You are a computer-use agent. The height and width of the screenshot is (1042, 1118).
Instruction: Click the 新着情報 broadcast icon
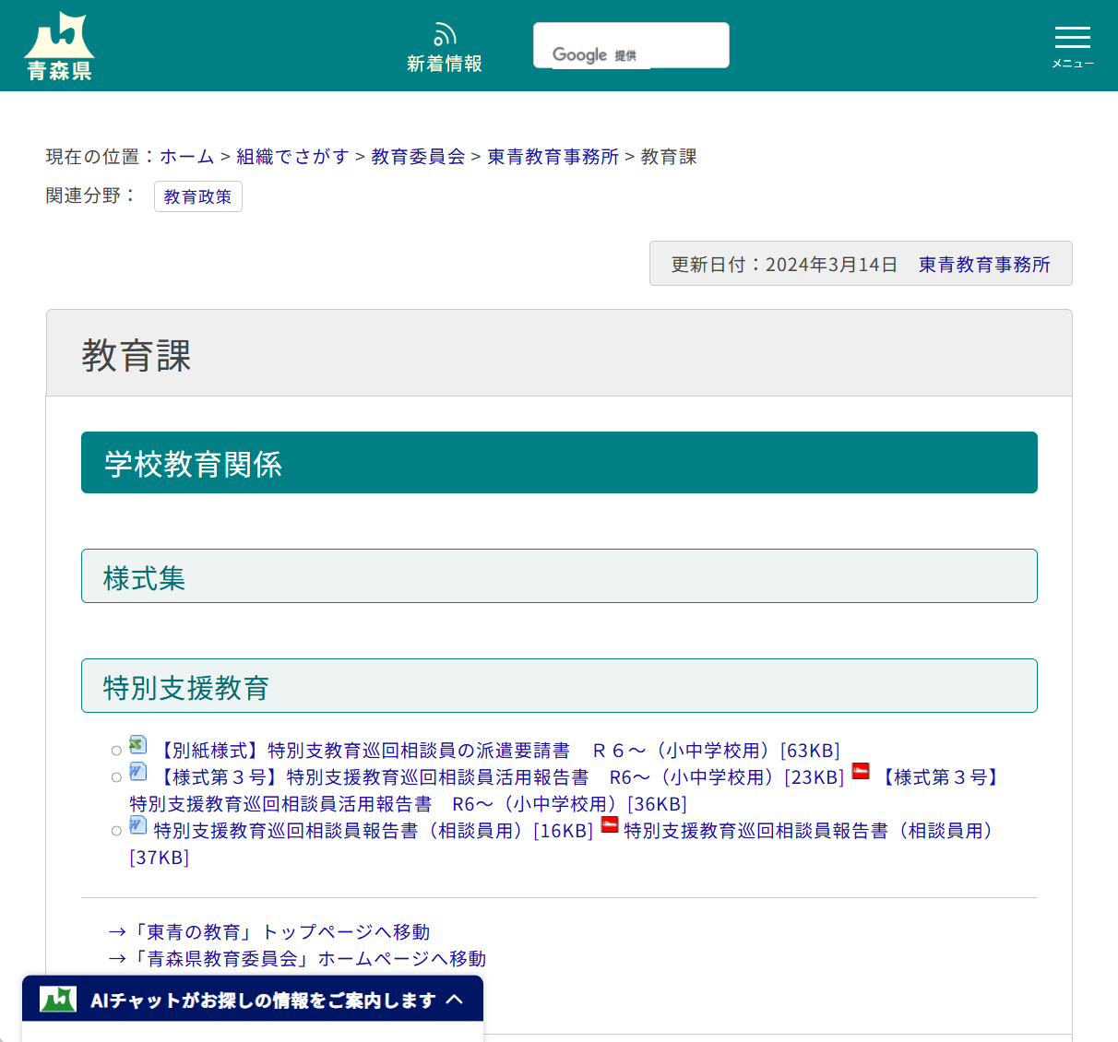coord(445,33)
